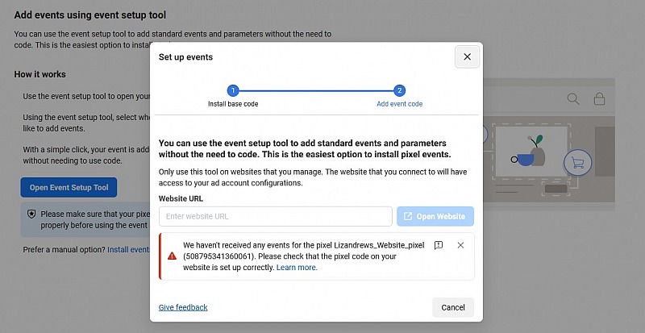Click the Install base code step label
Viewport: 645px width, 333px height.
[233, 104]
